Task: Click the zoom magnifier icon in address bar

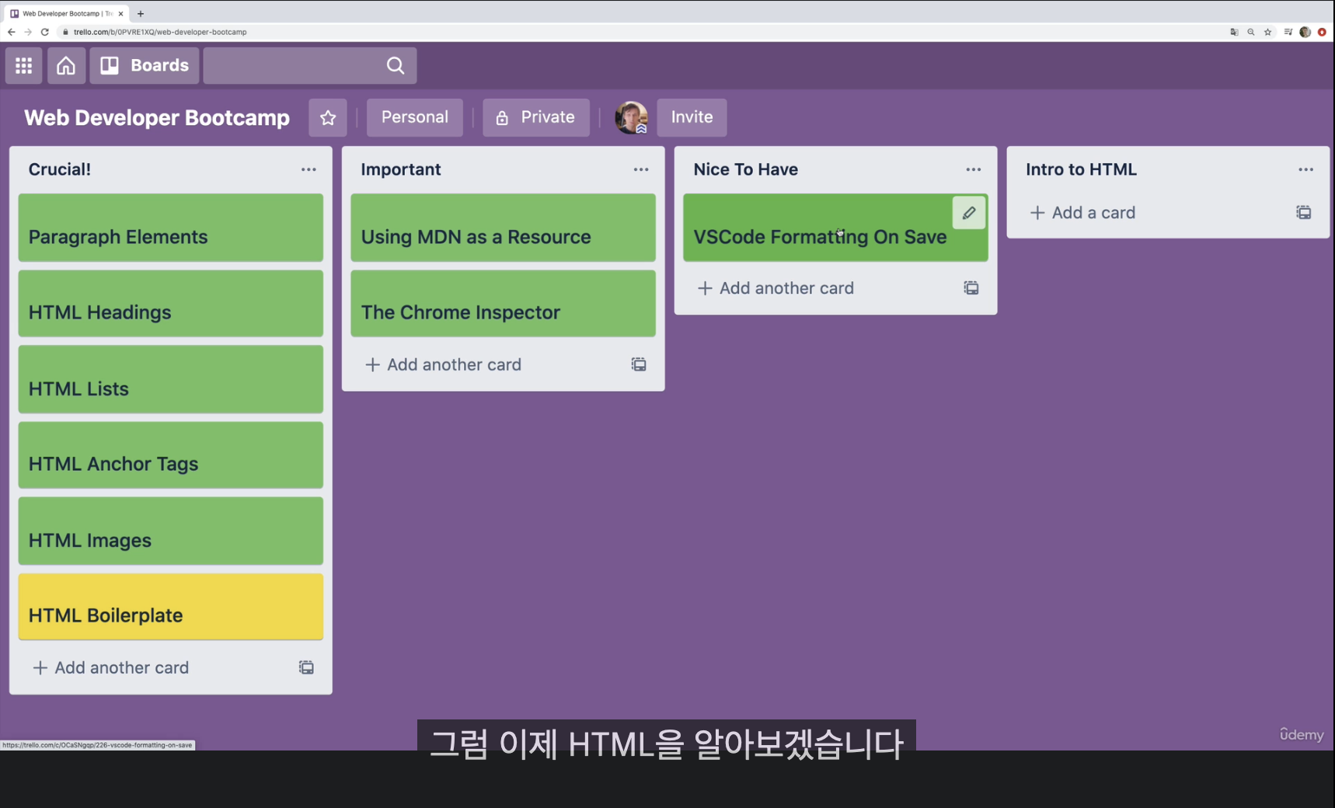Action: 1251,32
